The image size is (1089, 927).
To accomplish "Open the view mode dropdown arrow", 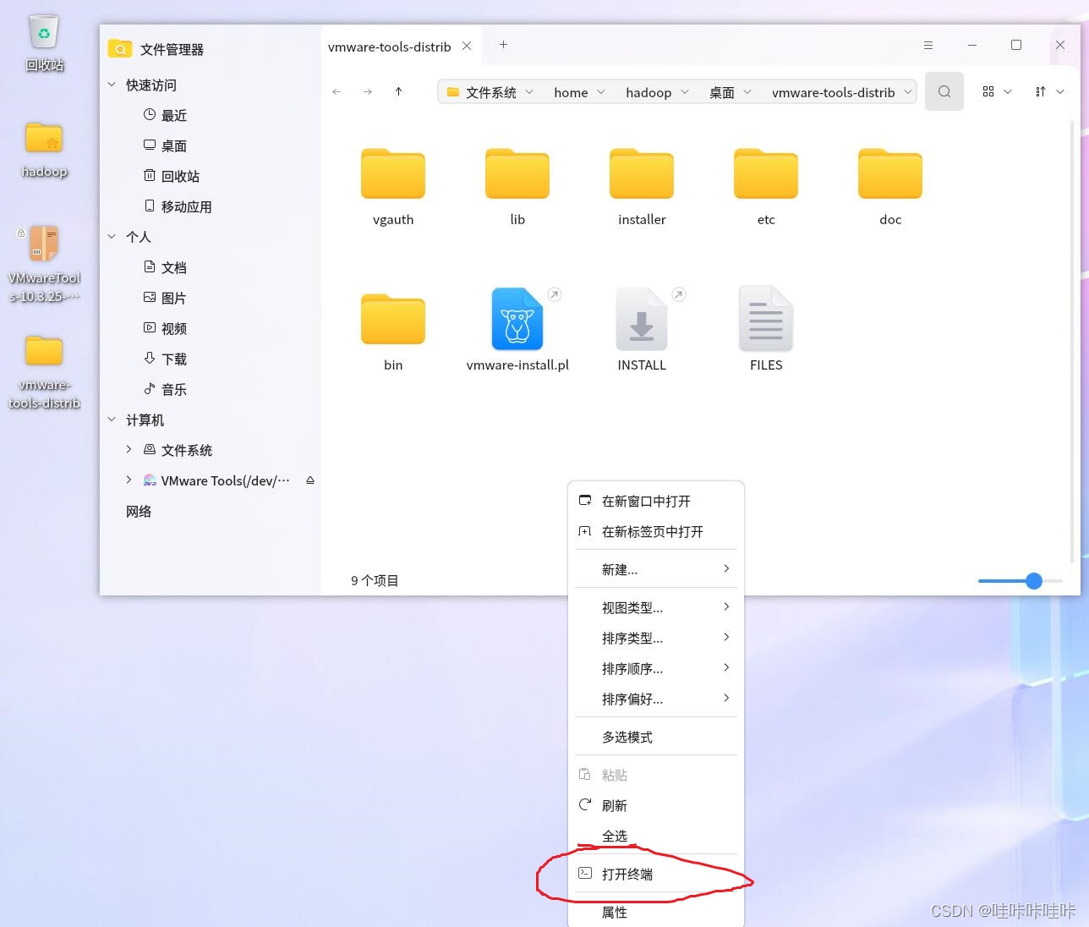I will tap(1008, 91).
